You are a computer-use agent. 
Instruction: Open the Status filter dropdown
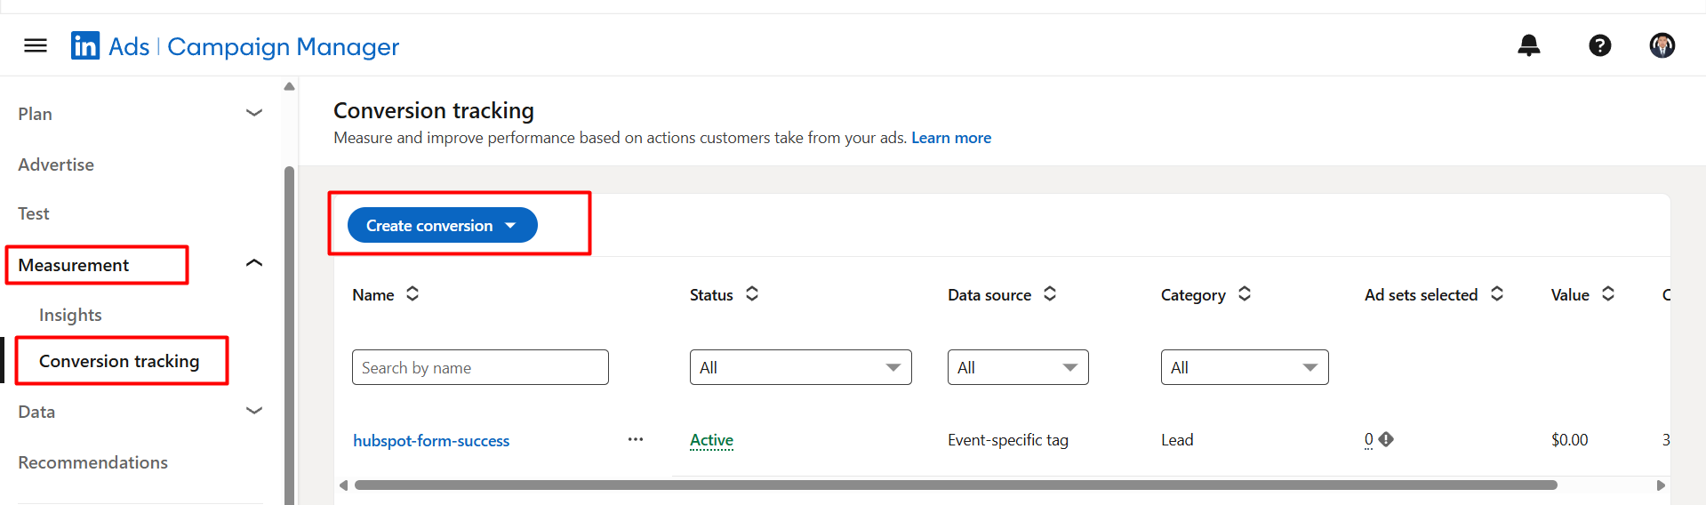pos(800,367)
